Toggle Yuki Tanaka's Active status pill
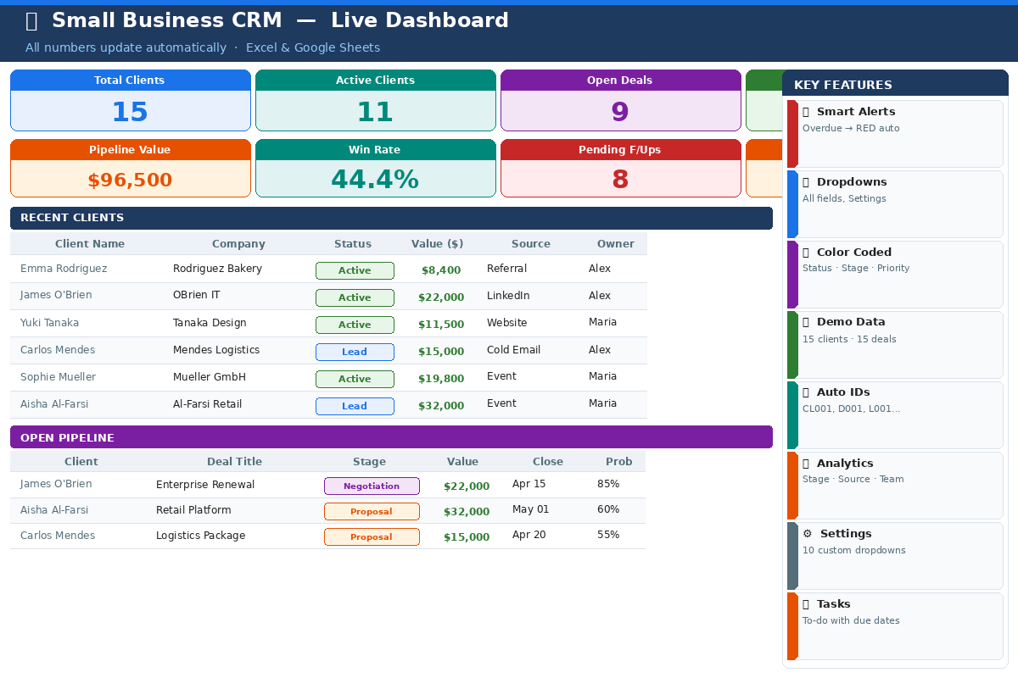 click(355, 325)
